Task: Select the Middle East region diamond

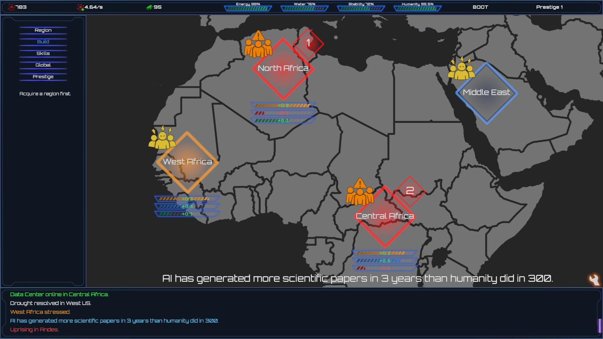Action: 486,93
